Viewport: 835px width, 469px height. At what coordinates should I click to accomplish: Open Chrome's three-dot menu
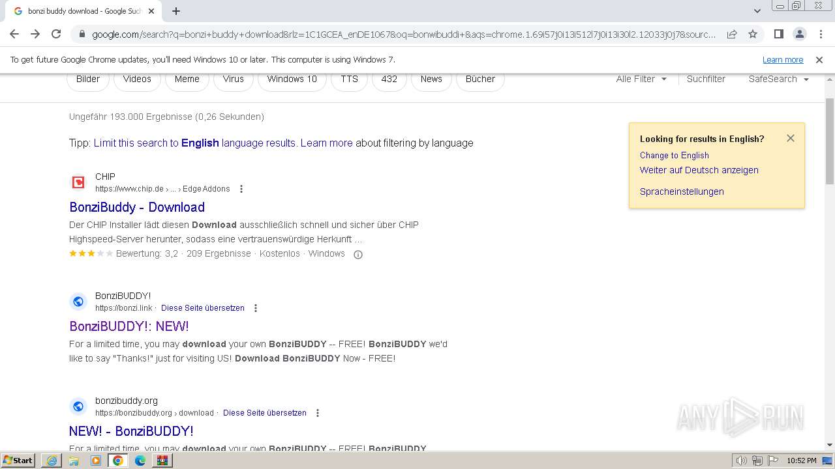[820, 34]
